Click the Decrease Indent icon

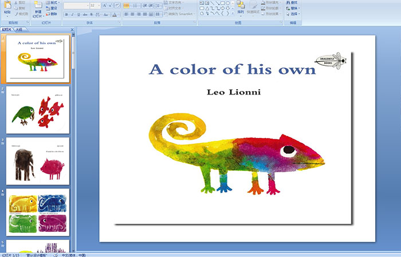pos(145,6)
